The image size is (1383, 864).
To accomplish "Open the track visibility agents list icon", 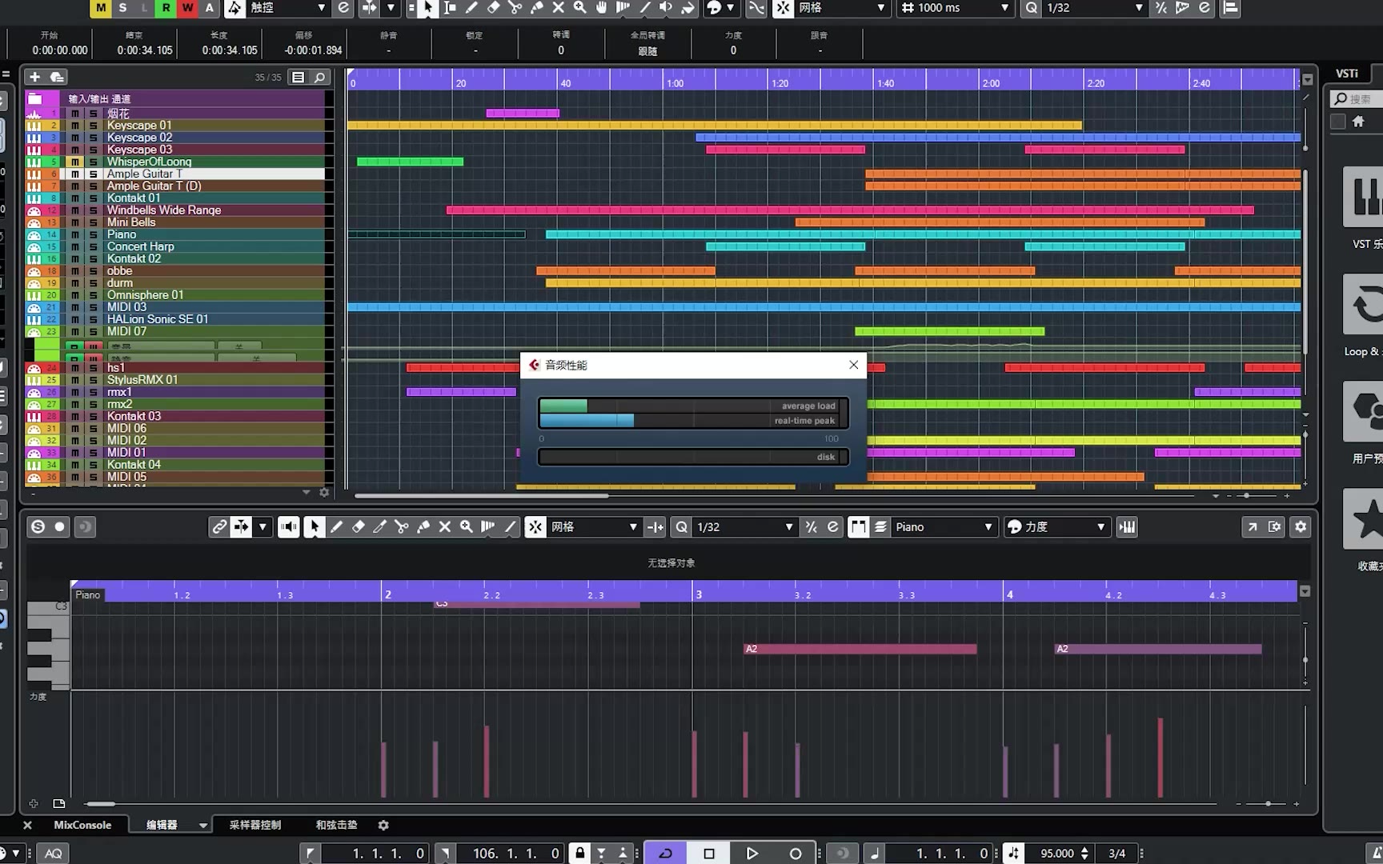I will click(x=298, y=77).
